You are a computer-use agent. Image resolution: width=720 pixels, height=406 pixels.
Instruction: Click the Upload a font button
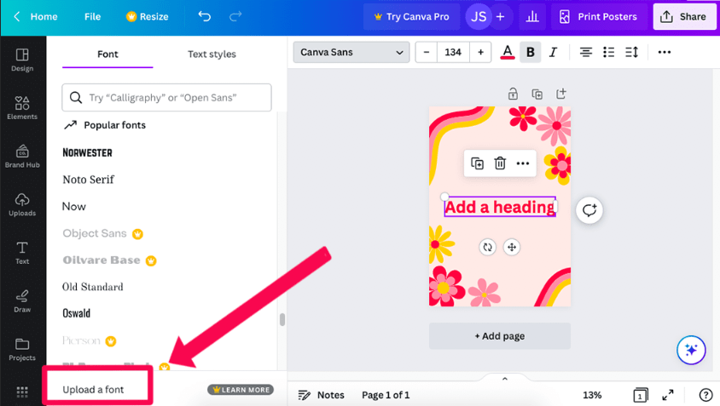tap(94, 390)
